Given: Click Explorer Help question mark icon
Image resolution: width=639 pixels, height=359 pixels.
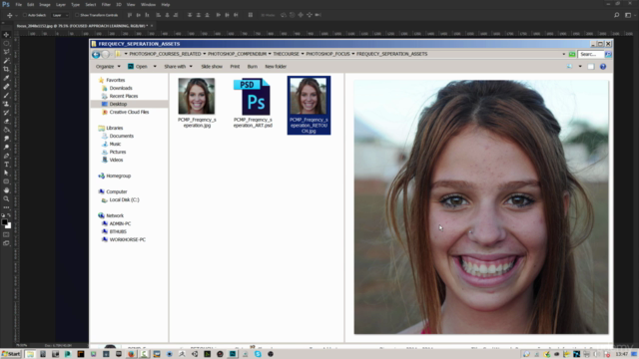Looking at the screenshot, I should (x=603, y=67).
